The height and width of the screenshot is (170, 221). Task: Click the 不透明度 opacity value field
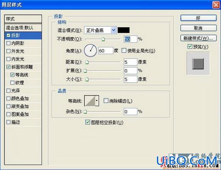click(130, 39)
